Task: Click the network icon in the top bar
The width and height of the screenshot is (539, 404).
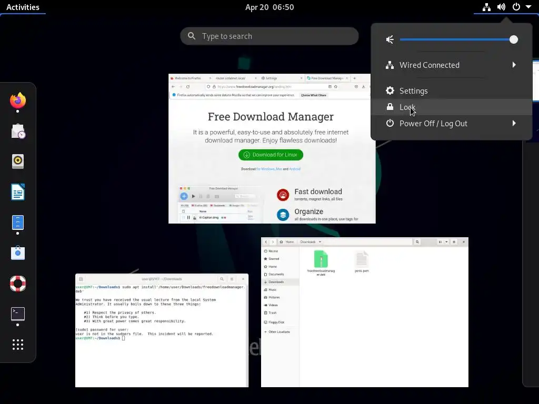Action: point(486,7)
